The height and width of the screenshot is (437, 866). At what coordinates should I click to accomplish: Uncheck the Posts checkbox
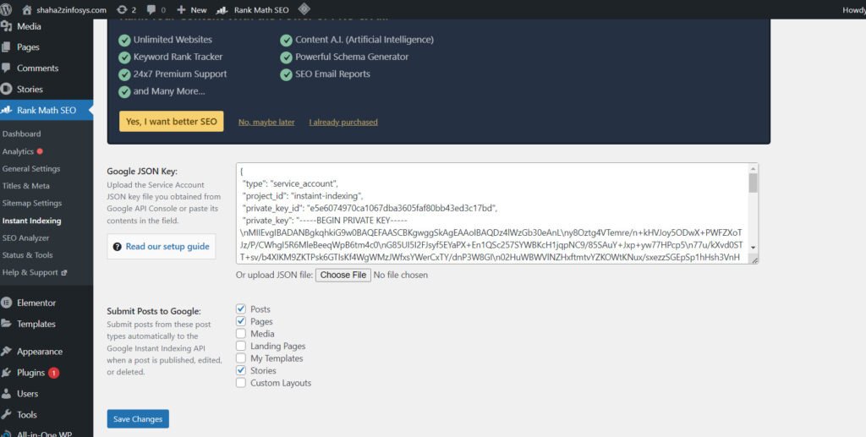coord(241,309)
